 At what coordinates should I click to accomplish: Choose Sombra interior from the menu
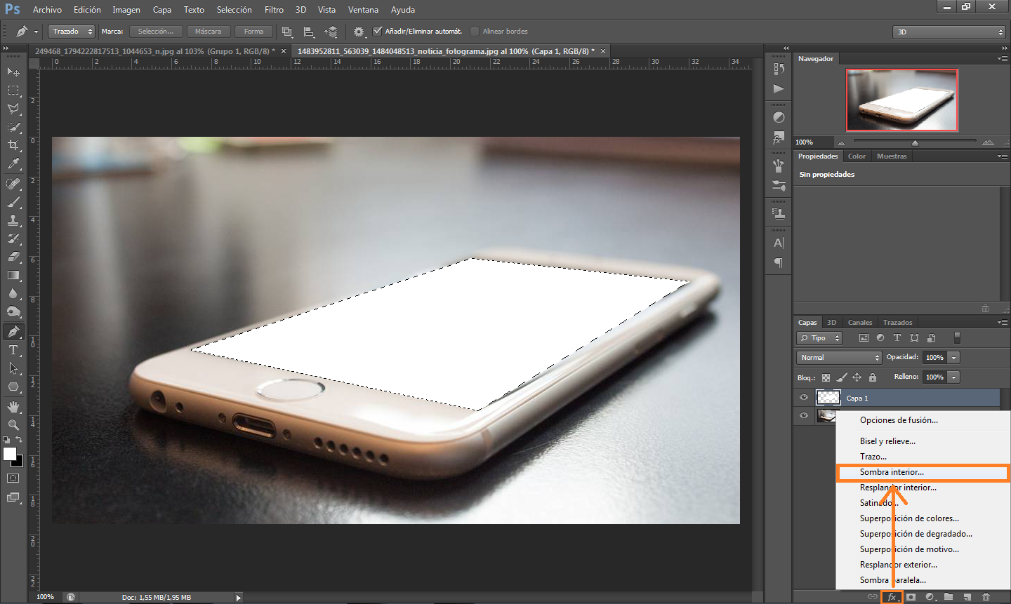click(892, 472)
